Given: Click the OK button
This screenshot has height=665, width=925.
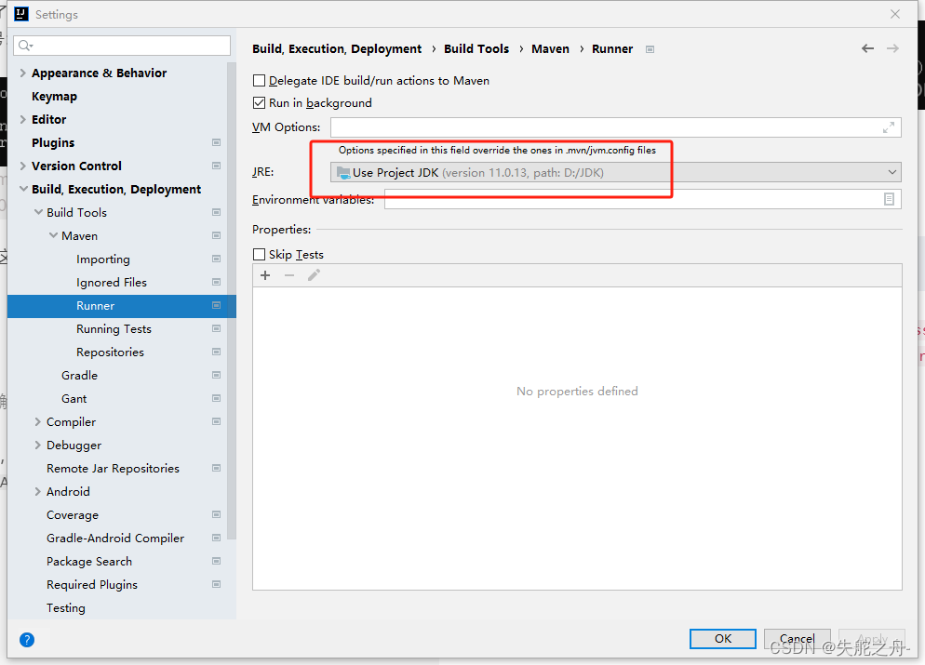Looking at the screenshot, I should (x=723, y=638).
